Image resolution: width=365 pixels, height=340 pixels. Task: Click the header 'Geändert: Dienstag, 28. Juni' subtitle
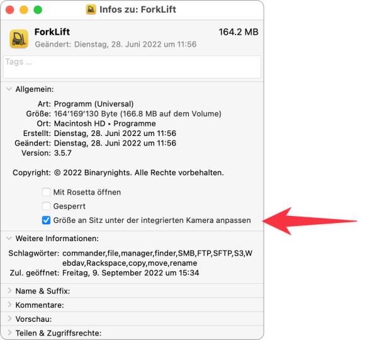(x=116, y=44)
